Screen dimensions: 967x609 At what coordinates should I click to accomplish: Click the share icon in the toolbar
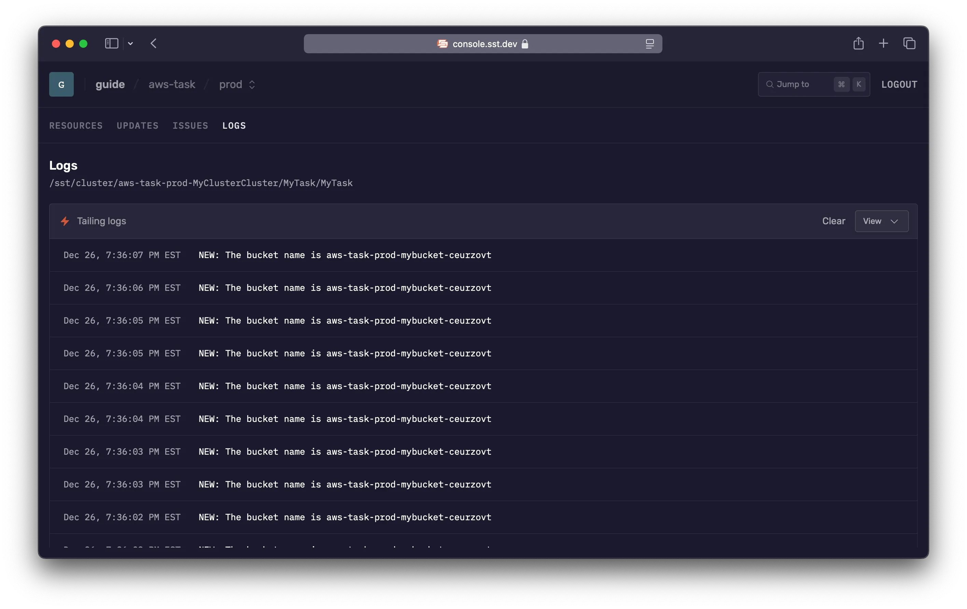pyautogui.click(x=858, y=43)
